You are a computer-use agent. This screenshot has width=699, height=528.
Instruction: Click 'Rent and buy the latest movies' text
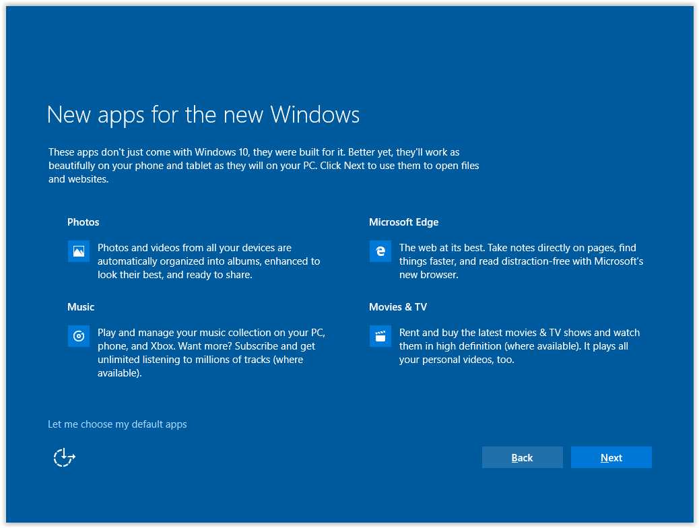[x=519, y=346]
